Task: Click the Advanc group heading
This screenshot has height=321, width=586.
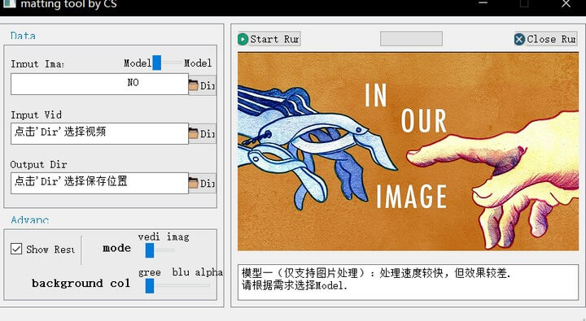Action: (x=29, y=219)
